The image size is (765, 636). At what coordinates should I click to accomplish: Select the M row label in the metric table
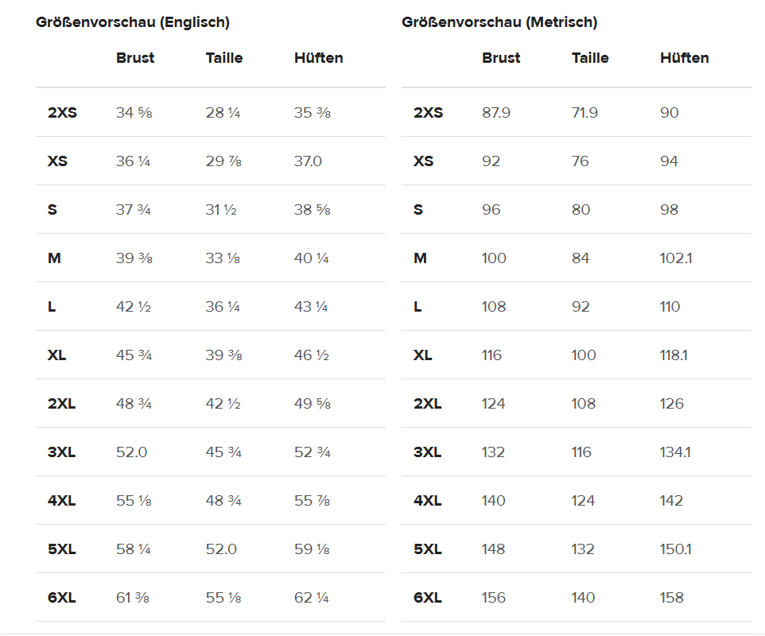pos(421,258)
